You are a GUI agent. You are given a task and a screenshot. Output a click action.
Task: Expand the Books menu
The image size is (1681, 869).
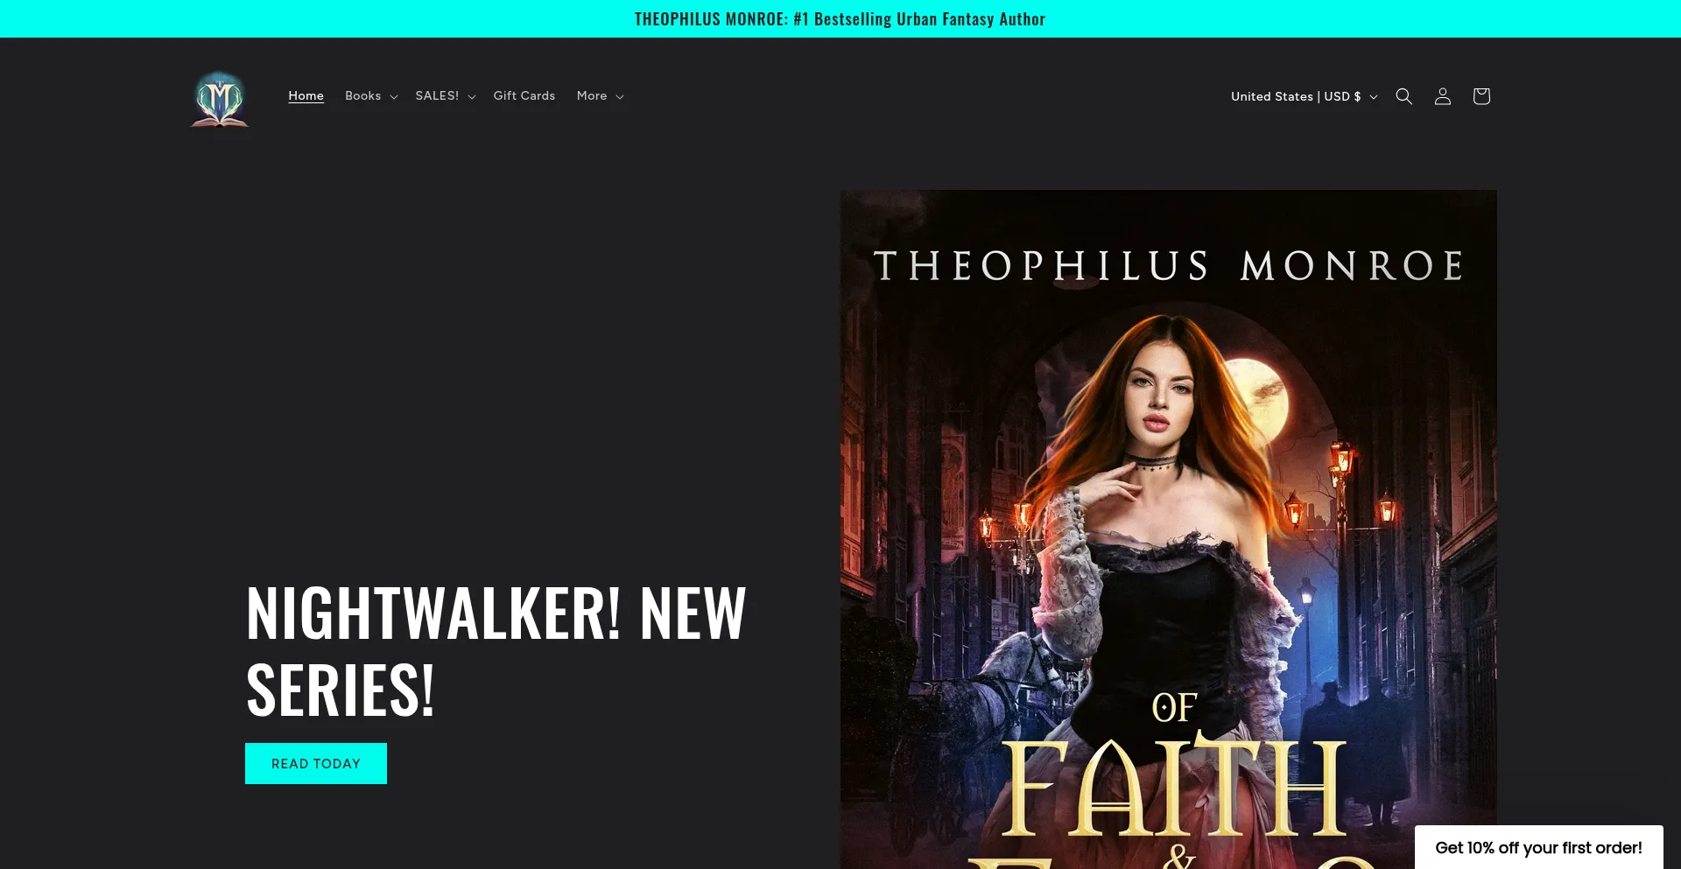[371, 95]
